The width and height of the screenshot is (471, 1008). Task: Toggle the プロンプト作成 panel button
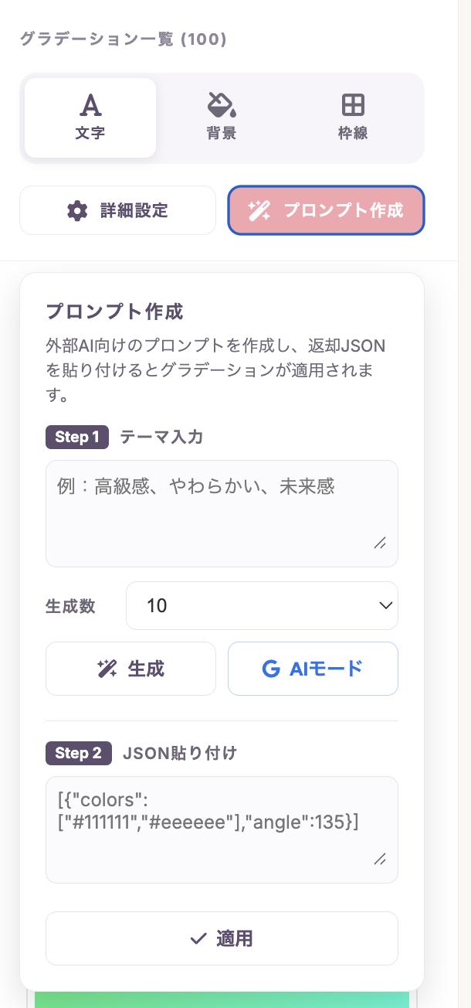(326, 210)
